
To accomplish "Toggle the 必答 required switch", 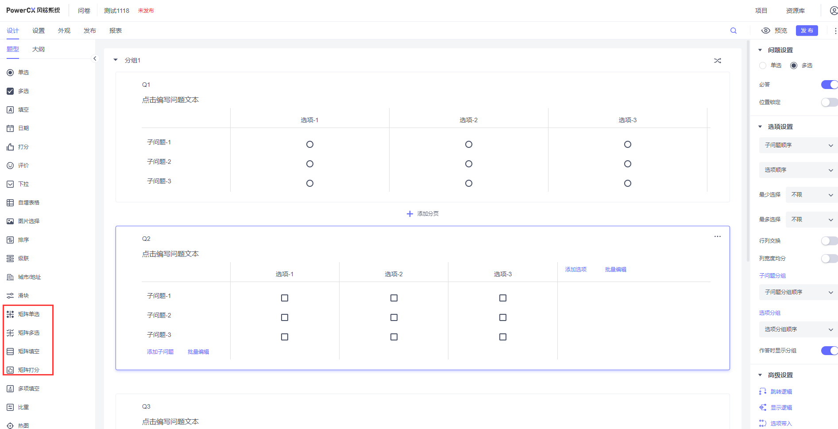I will tap(829, 85).
